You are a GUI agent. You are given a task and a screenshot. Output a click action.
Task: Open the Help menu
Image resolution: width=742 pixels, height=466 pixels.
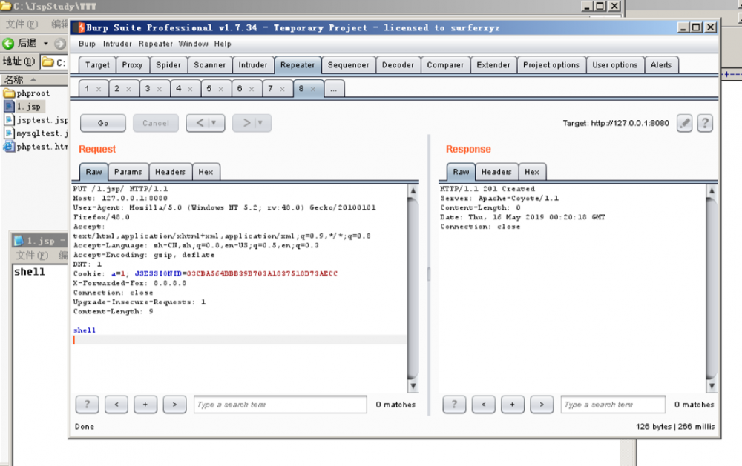223,44
